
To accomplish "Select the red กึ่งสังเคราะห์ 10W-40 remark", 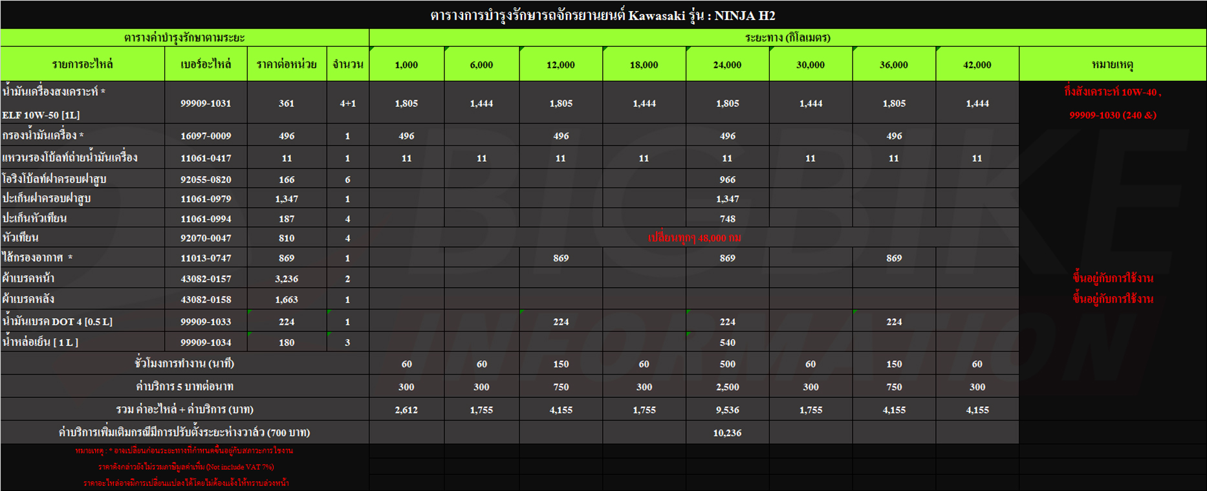I will pyautogui.click(x=1113, y=92).
